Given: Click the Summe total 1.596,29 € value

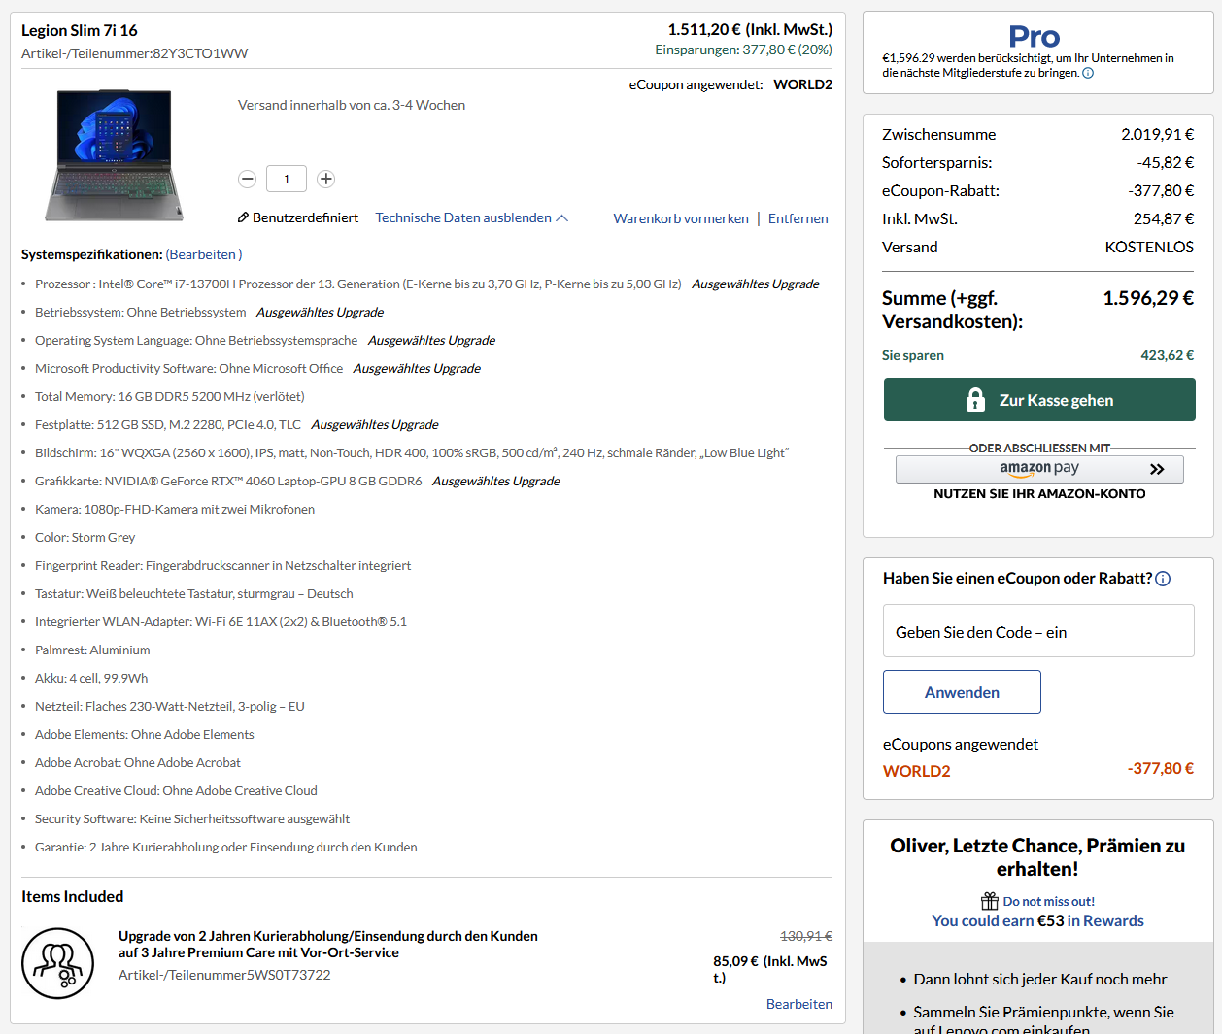Looking at the screenshot, I should pos(1148,298).
